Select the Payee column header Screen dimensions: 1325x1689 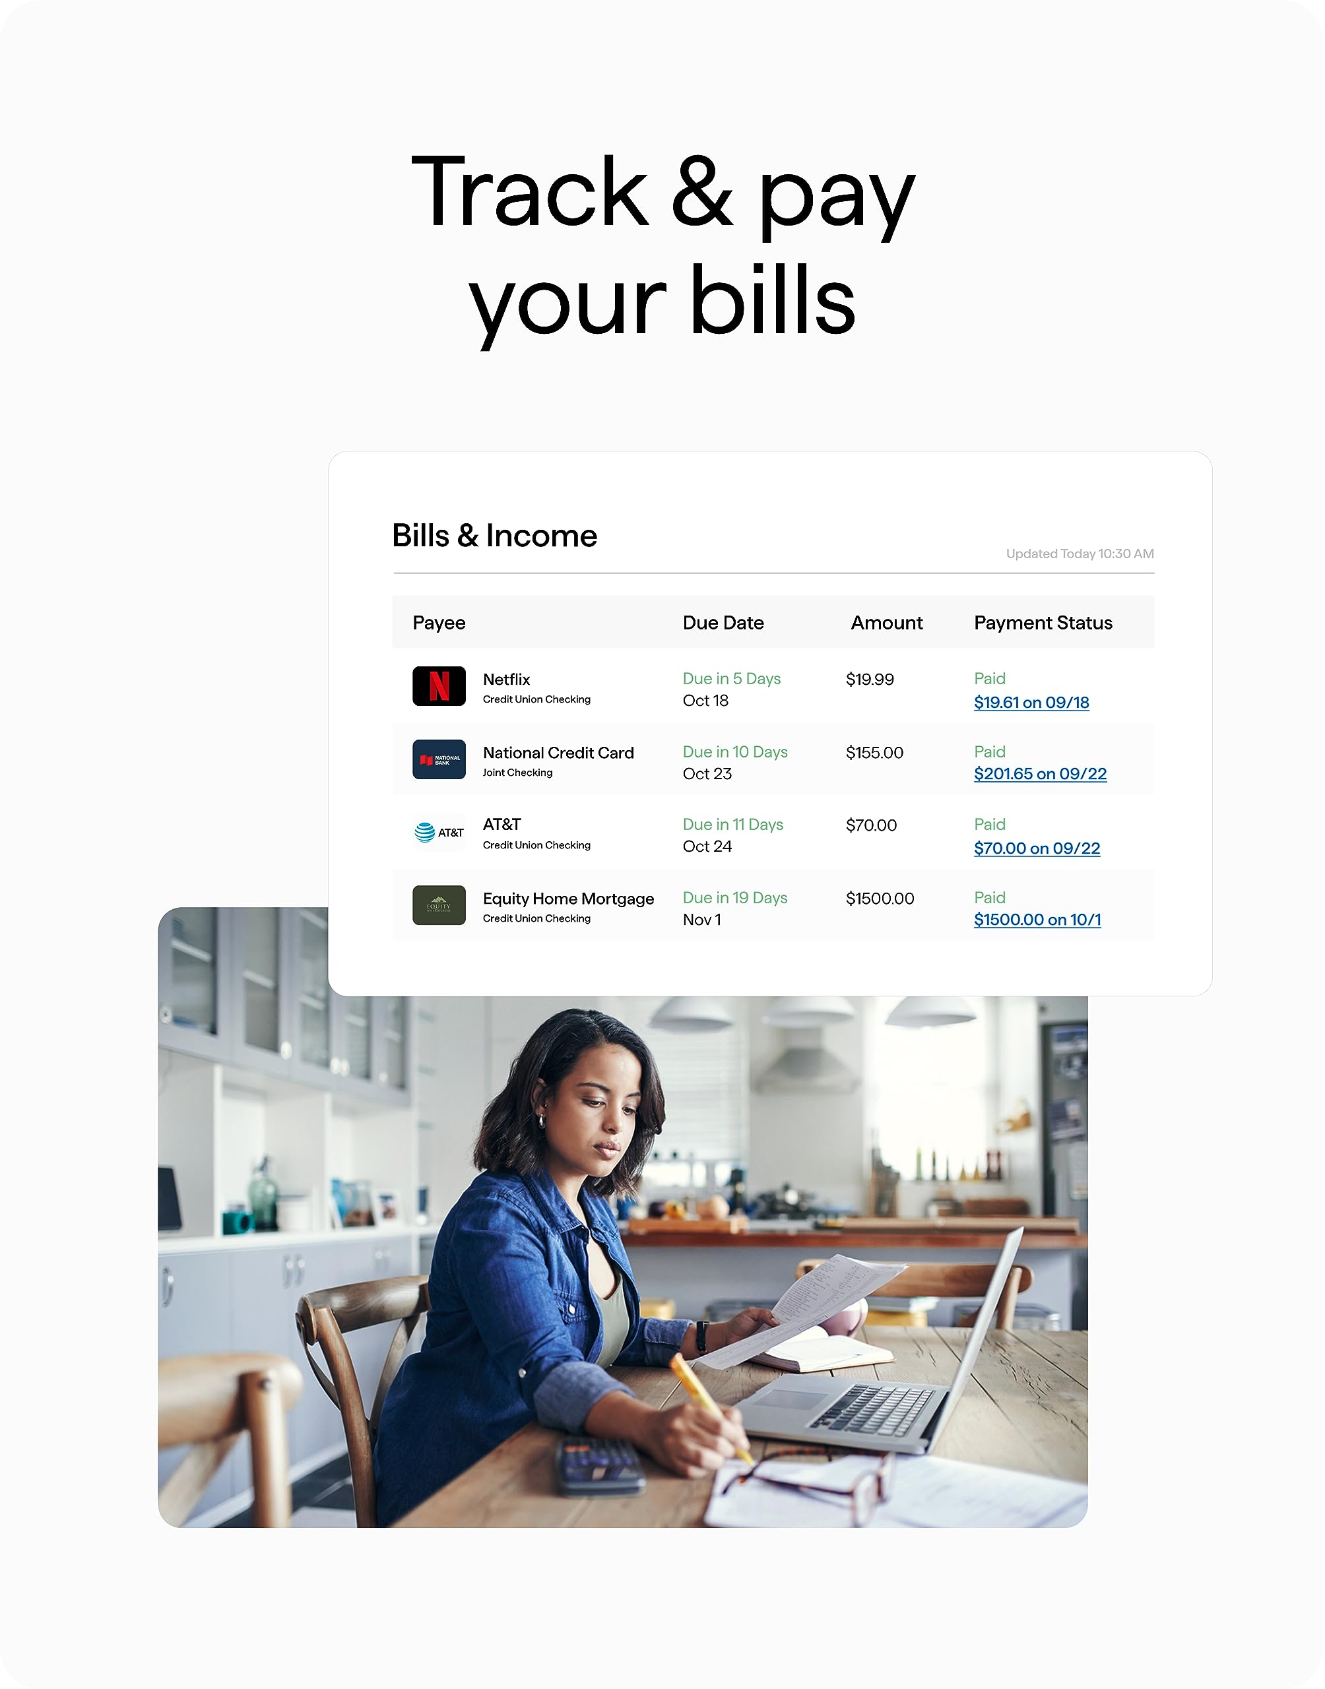439,622
